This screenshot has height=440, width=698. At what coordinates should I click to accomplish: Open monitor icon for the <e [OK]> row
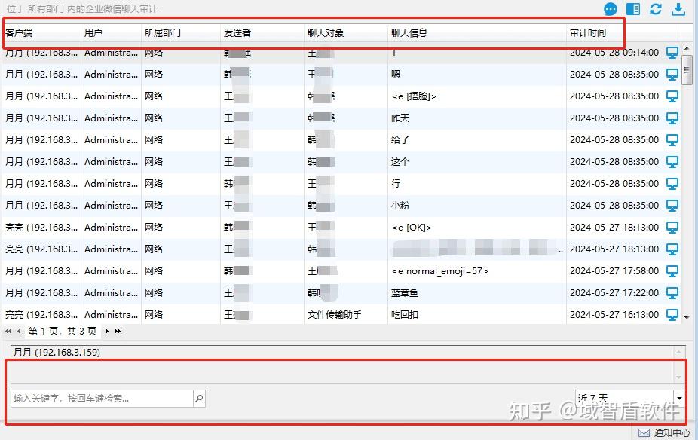pyautogui.click(x=672, y=228)
